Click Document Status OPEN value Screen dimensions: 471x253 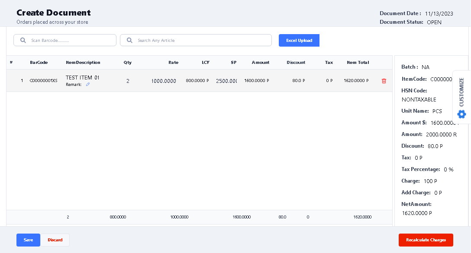434,22
